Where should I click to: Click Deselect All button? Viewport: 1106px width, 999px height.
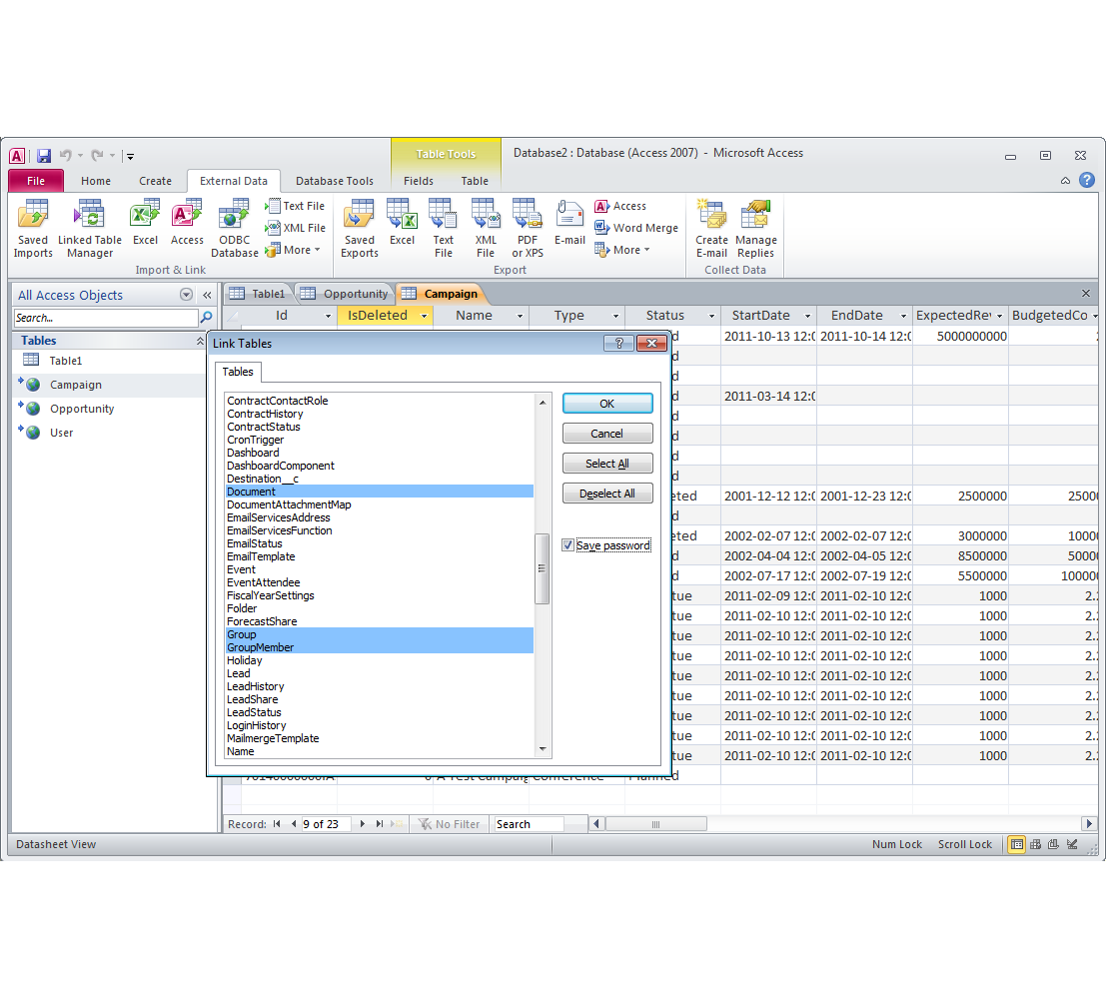pos(607,494)
